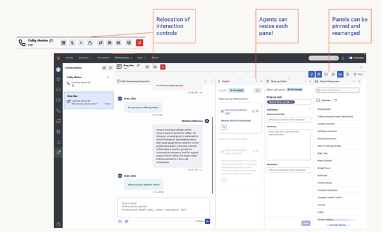Click the Done button in wrap-up panel
The height and width of the screenshot is (232, 382).
306,223
